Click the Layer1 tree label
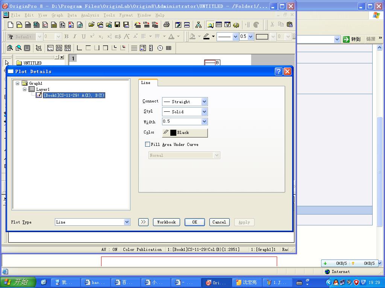Image resolution: width=385 pixels, height=288 pixels. pos(43,89)
